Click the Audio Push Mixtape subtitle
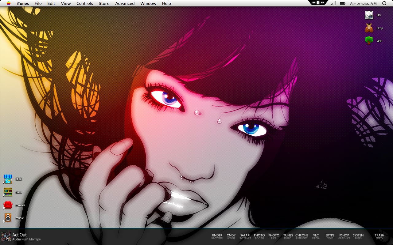This screenshot has height=245, width=393. tap(26, 239)
